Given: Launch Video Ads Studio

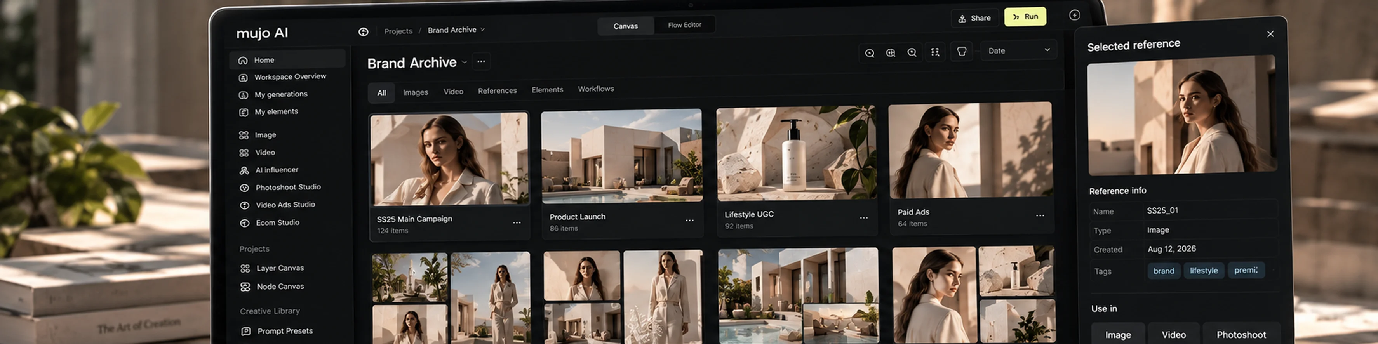Looking at the screenshot, I should click(x=277, y=205).
